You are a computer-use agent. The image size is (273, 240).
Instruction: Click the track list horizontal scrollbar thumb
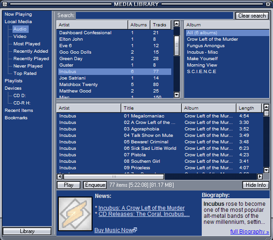pyautogui.click(x=114, y=177)
